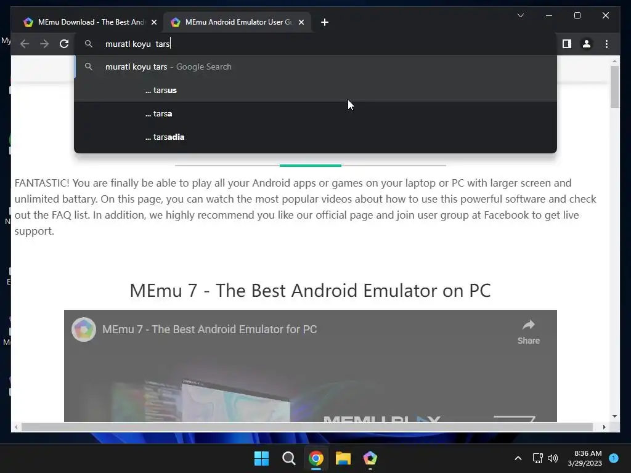
Task: Open the Windows Start menu
Action: pos(261,458)
